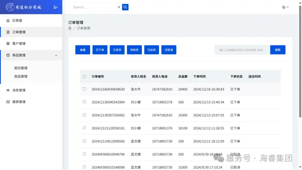Click the document icon in breadcrumb

[x=70, y=28]
